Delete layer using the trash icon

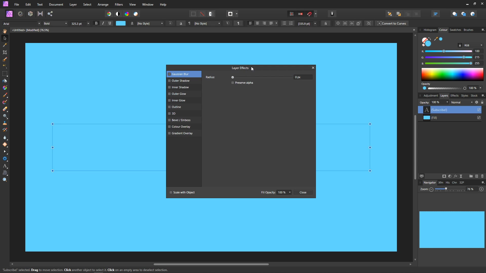(482, 176)
